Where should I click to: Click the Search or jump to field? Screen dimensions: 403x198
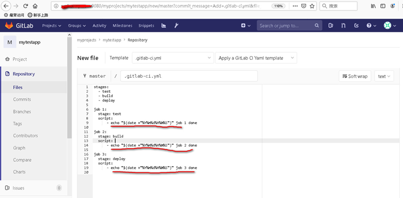(x=289, y=26)
